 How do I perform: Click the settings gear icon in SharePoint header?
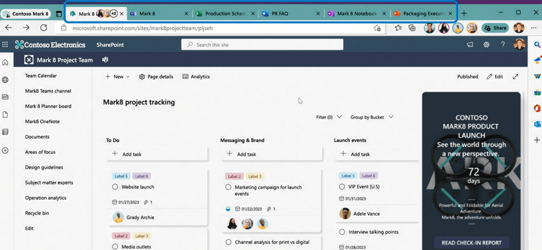[x=486, y=45]
